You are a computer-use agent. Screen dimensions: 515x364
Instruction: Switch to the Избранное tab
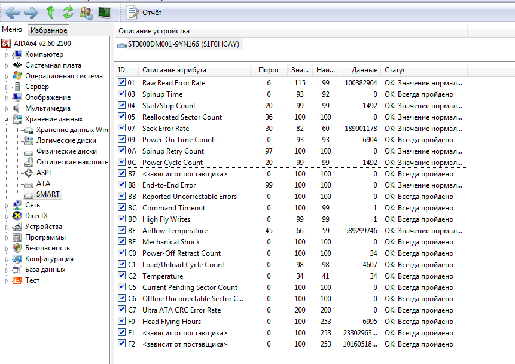pyautogui.click(x=49, y=30)
